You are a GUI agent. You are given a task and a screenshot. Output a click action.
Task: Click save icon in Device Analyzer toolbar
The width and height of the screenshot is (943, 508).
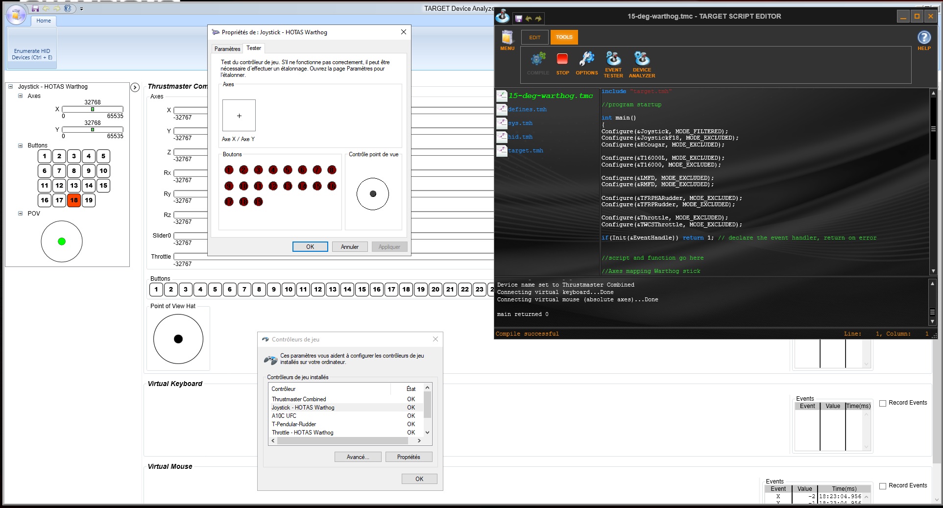click(x=35, y=8)
